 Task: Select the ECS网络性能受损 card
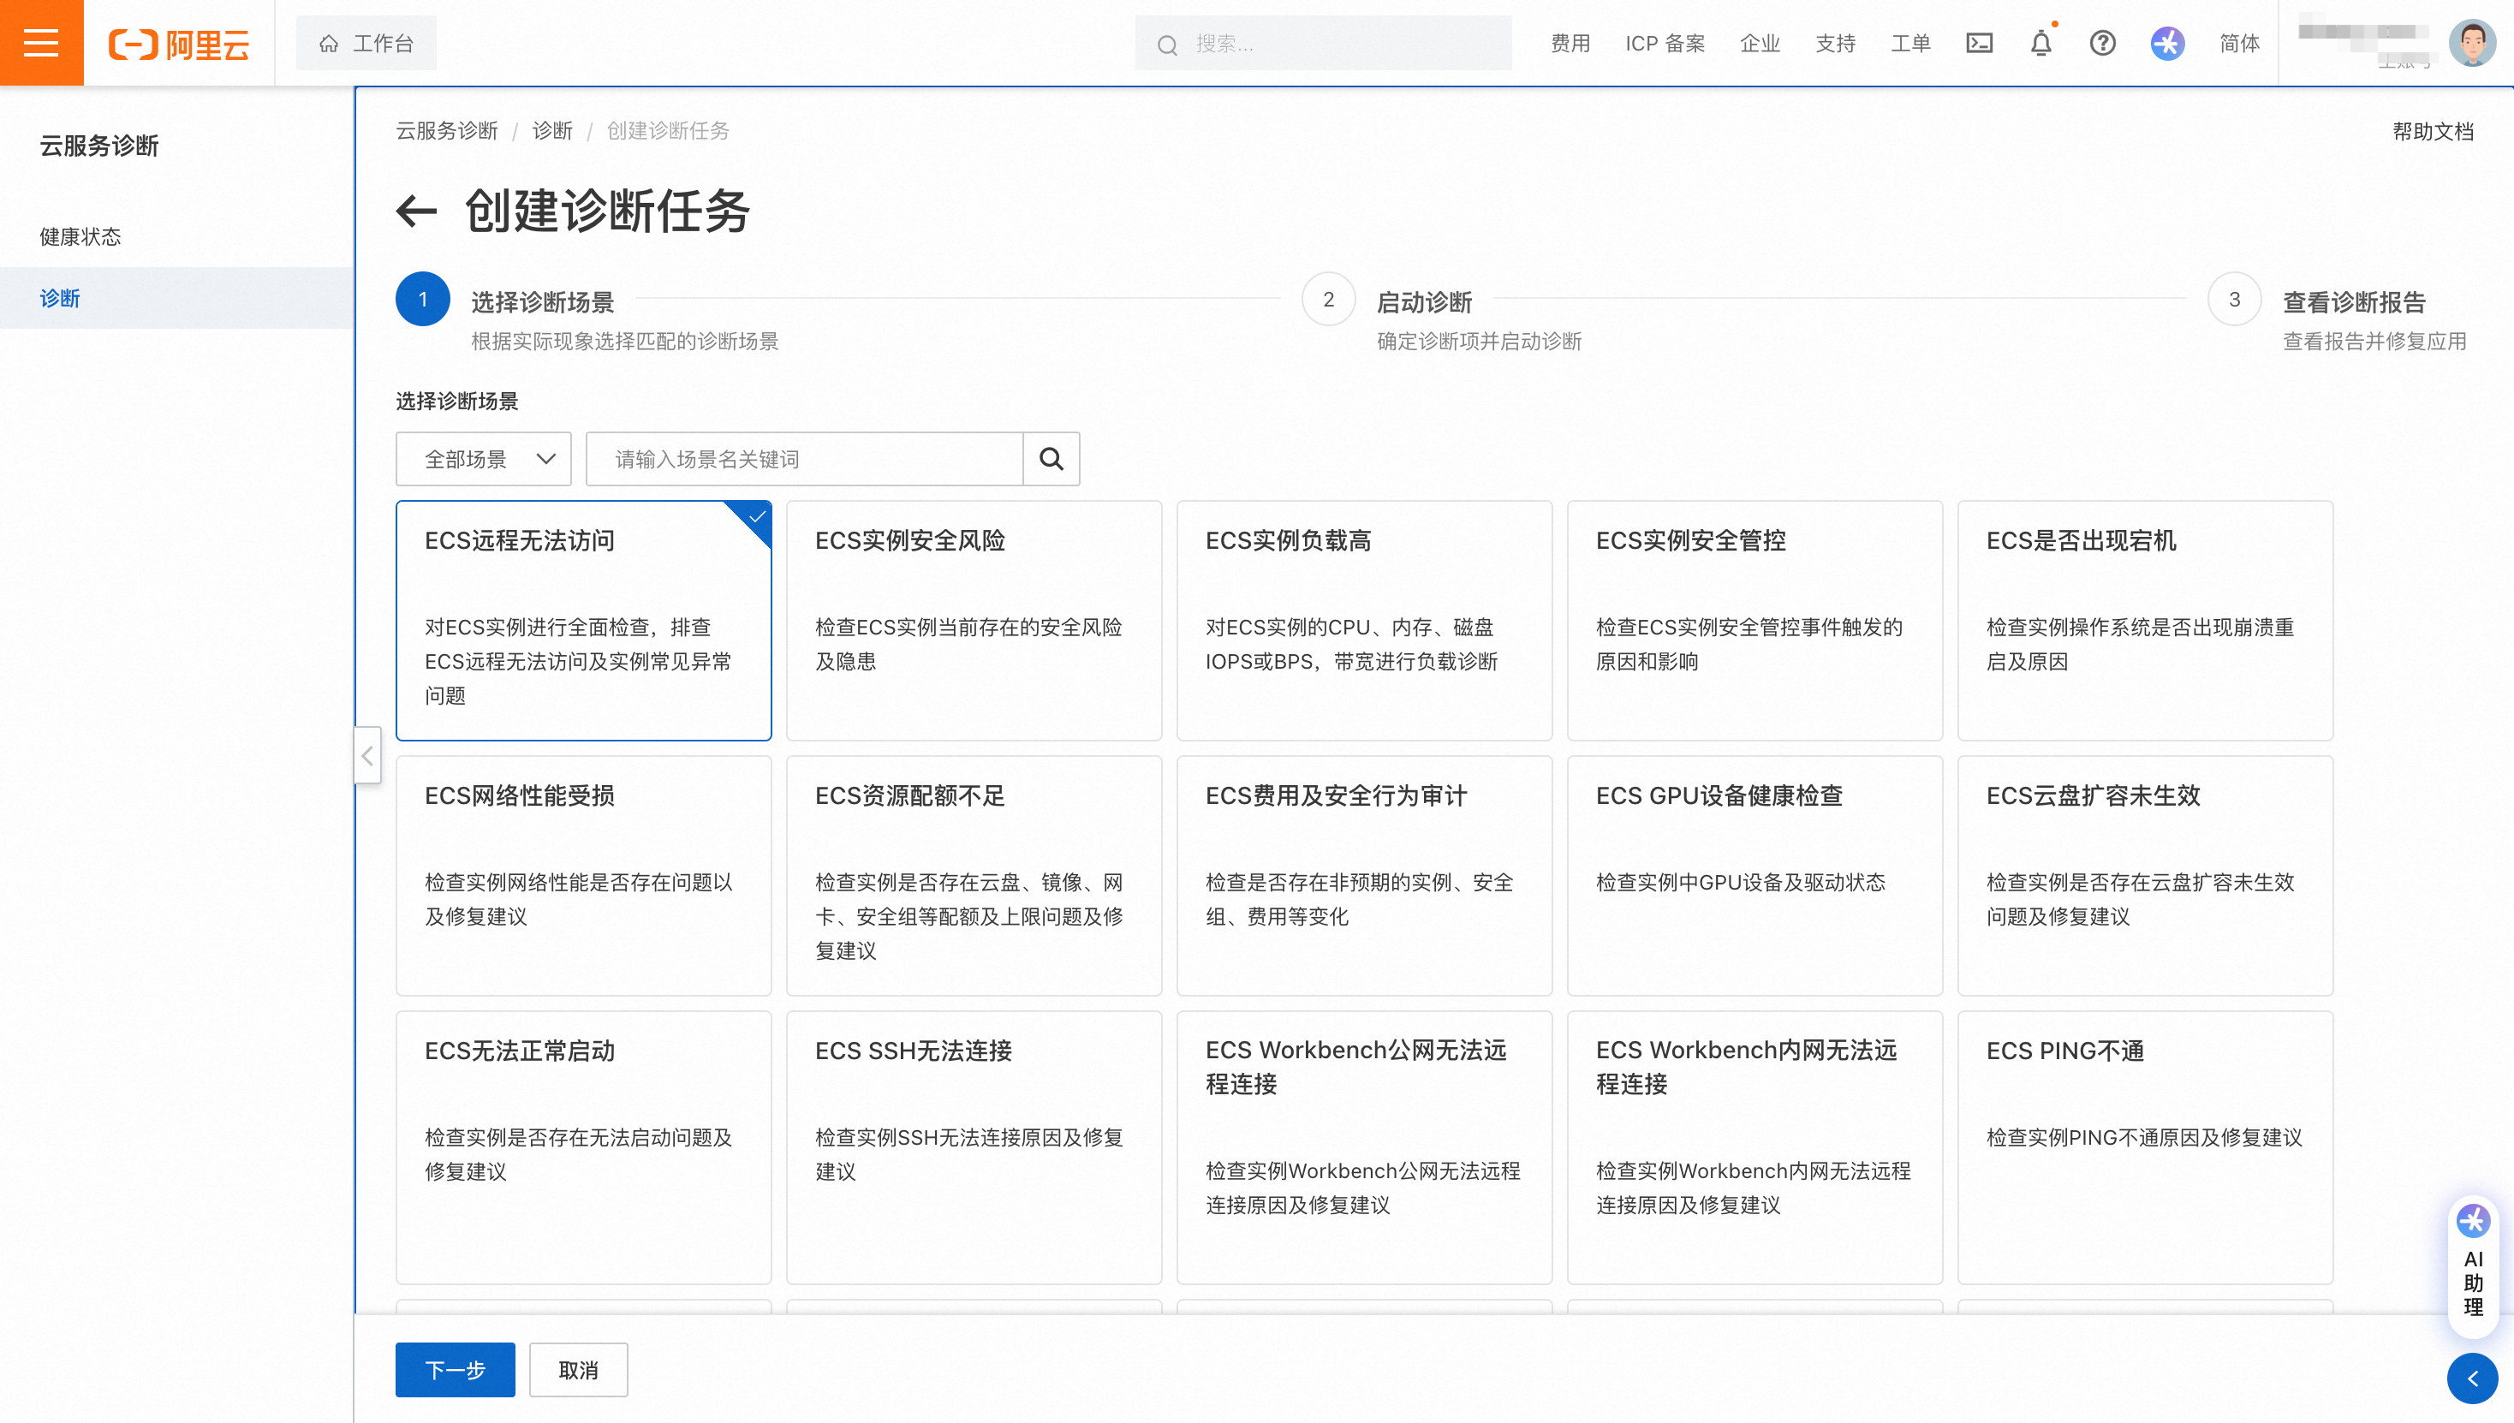[583, 876]
